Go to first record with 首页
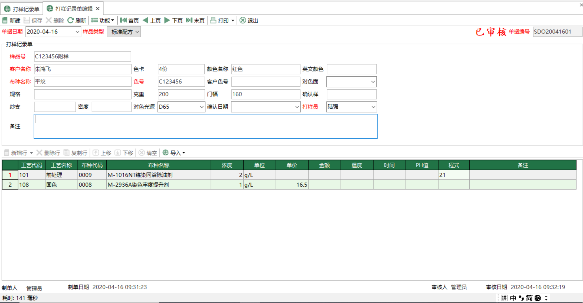 (x=130, y=20)
